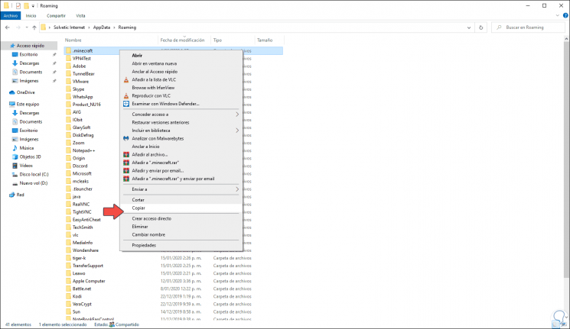Viewport: 570px width, 329px height.
Task: Click Quick Access Toolbar customize arrow
Action: [x=33, y=6]
